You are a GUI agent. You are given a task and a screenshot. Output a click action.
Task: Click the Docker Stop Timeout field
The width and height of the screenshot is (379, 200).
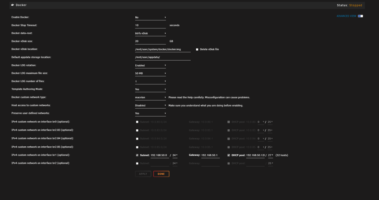150,25
